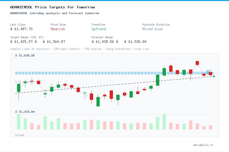Select the red 'Bearish' pivot bias value
Image resolution: width=229 pixels, height=152 pixels.
58,29
